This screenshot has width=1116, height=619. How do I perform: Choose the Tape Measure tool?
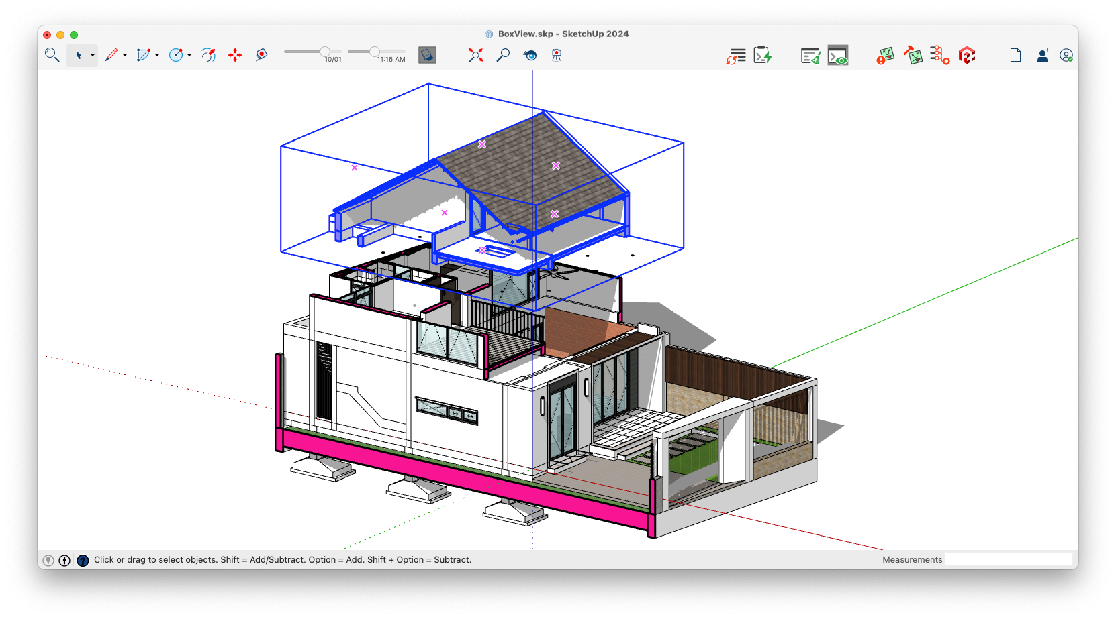tap(261, 55)
